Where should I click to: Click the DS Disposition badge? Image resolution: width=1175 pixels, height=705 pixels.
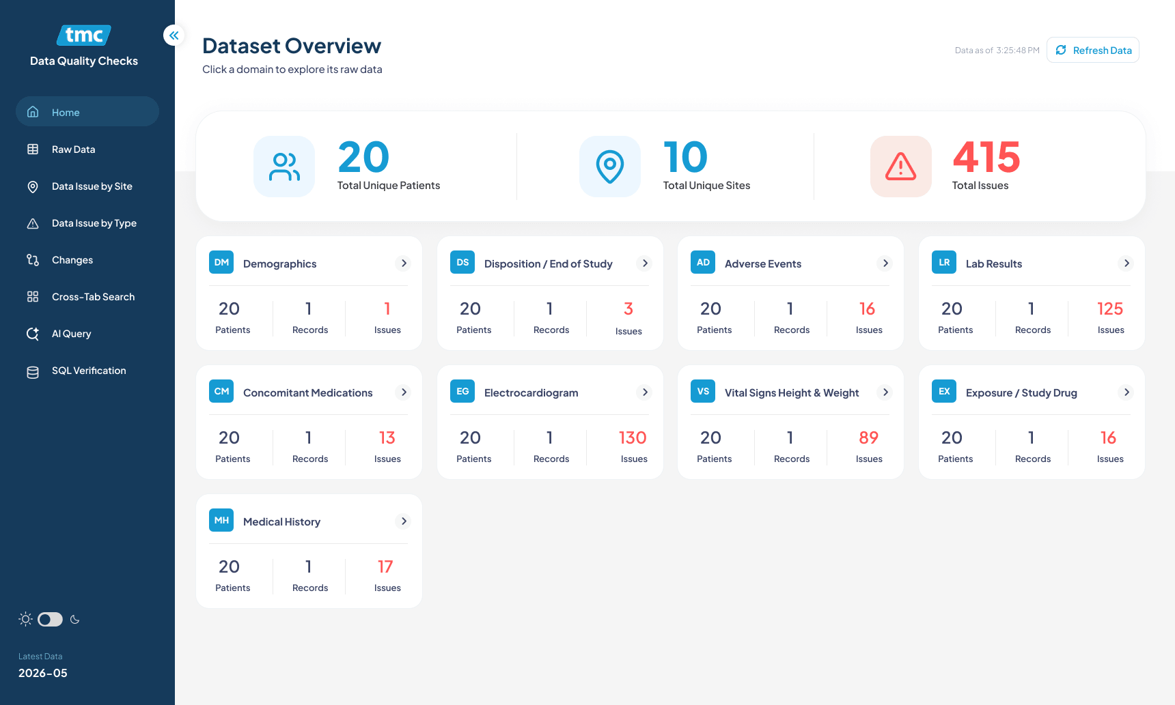pos(462,262)
